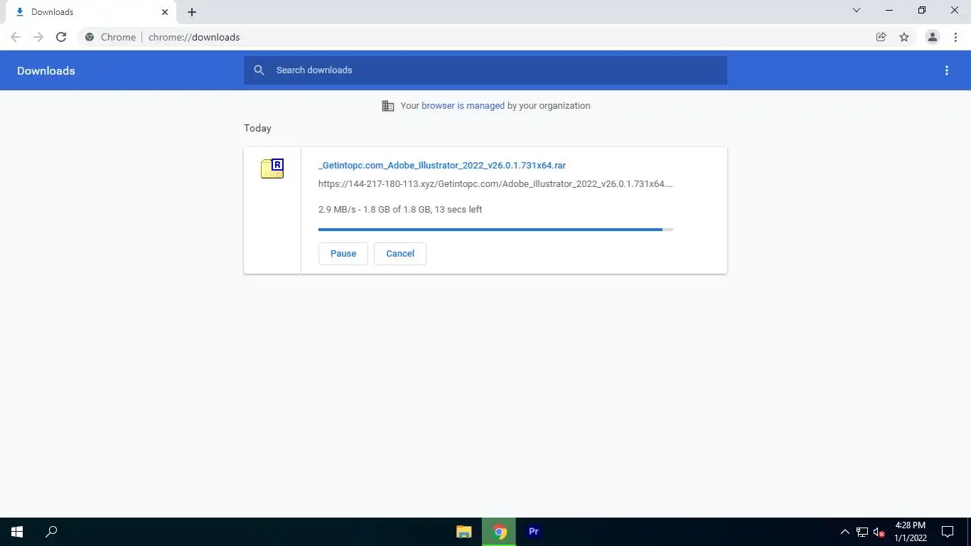The image size is (971, 546).
Task: Click the '2.9 MB/s - 1.8 GB of 1.8 GB' status text
Action: pyautogui.click(x=400, y=210)
